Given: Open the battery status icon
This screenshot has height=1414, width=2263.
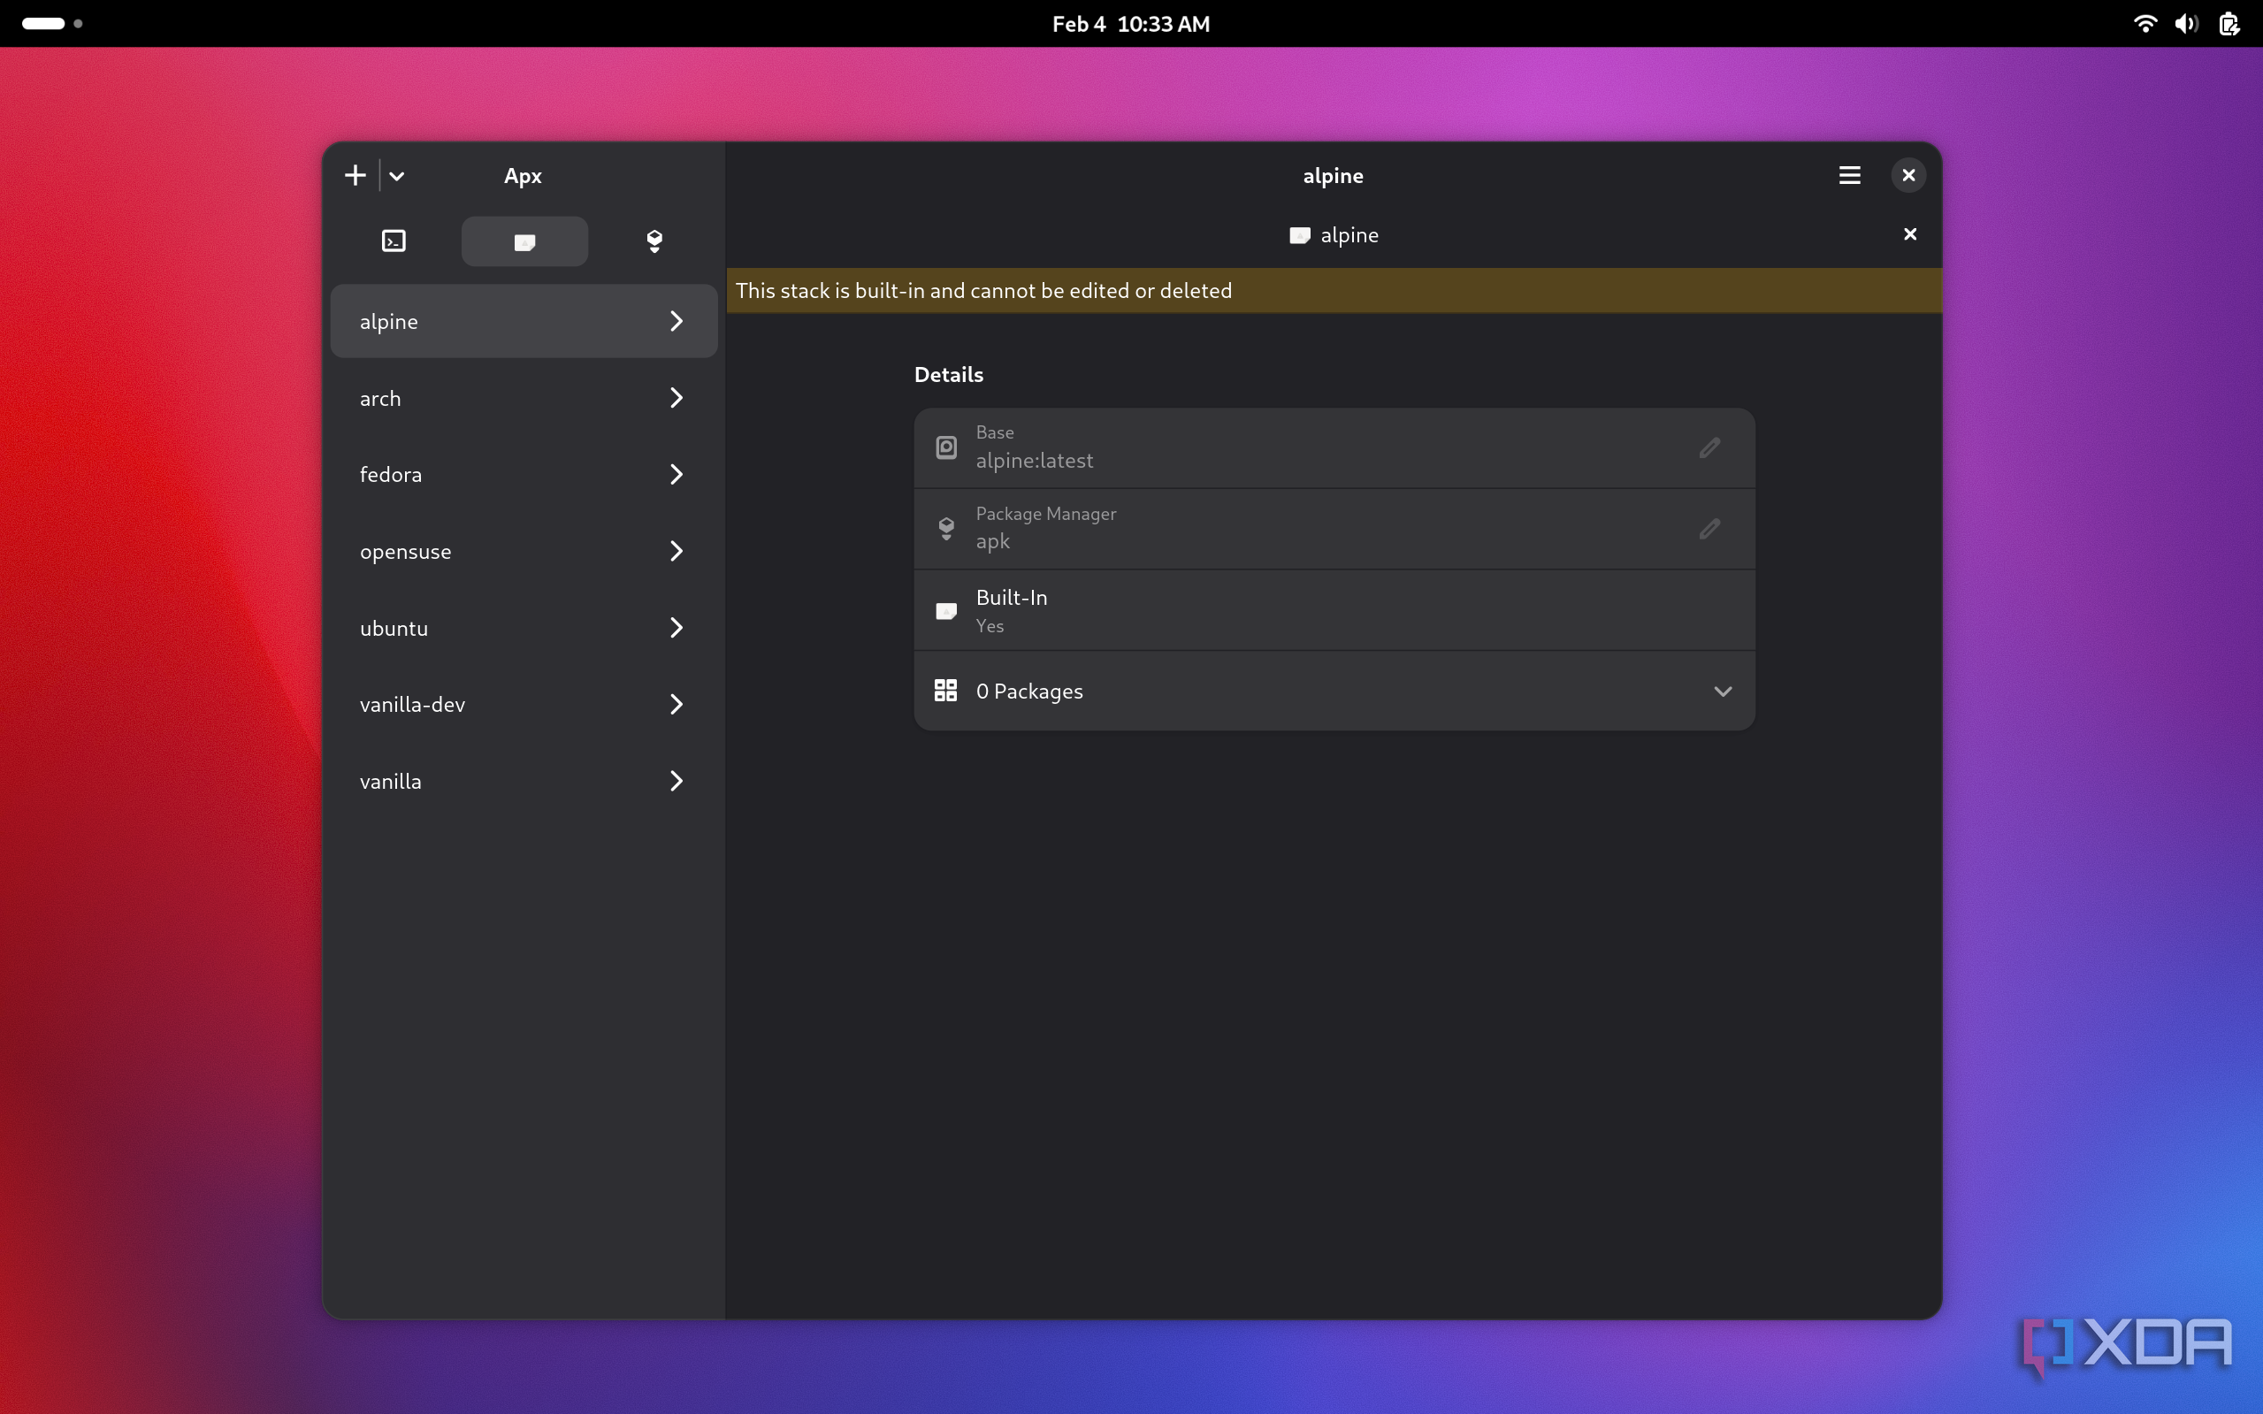Looking at the screenshot, I should coord(2229,23).
